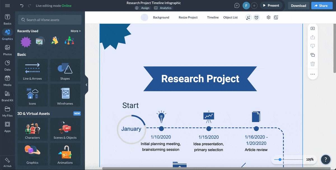This screenshot has height=170, width=336.
Task: Start a presentation with Present
Action: pyautogui.click(x=271, y=5)
